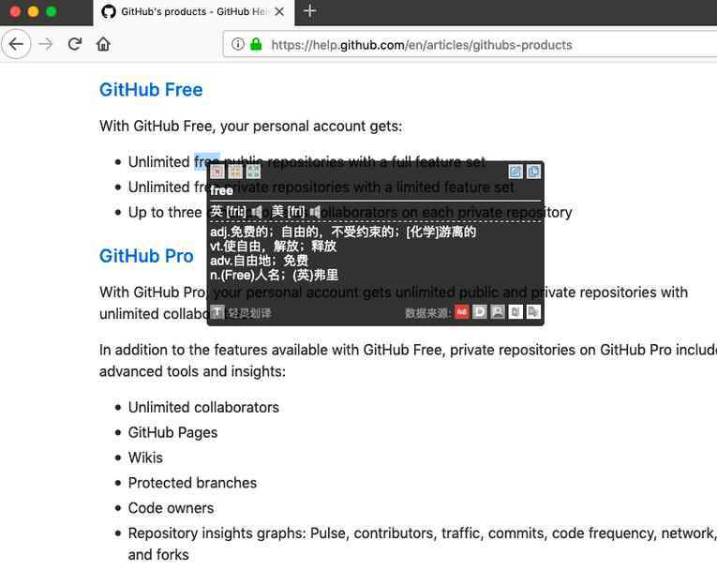The image size is (717, 585).
Task: Click the "n.(Free)" noun definition line
Action: tap(275, 275)
